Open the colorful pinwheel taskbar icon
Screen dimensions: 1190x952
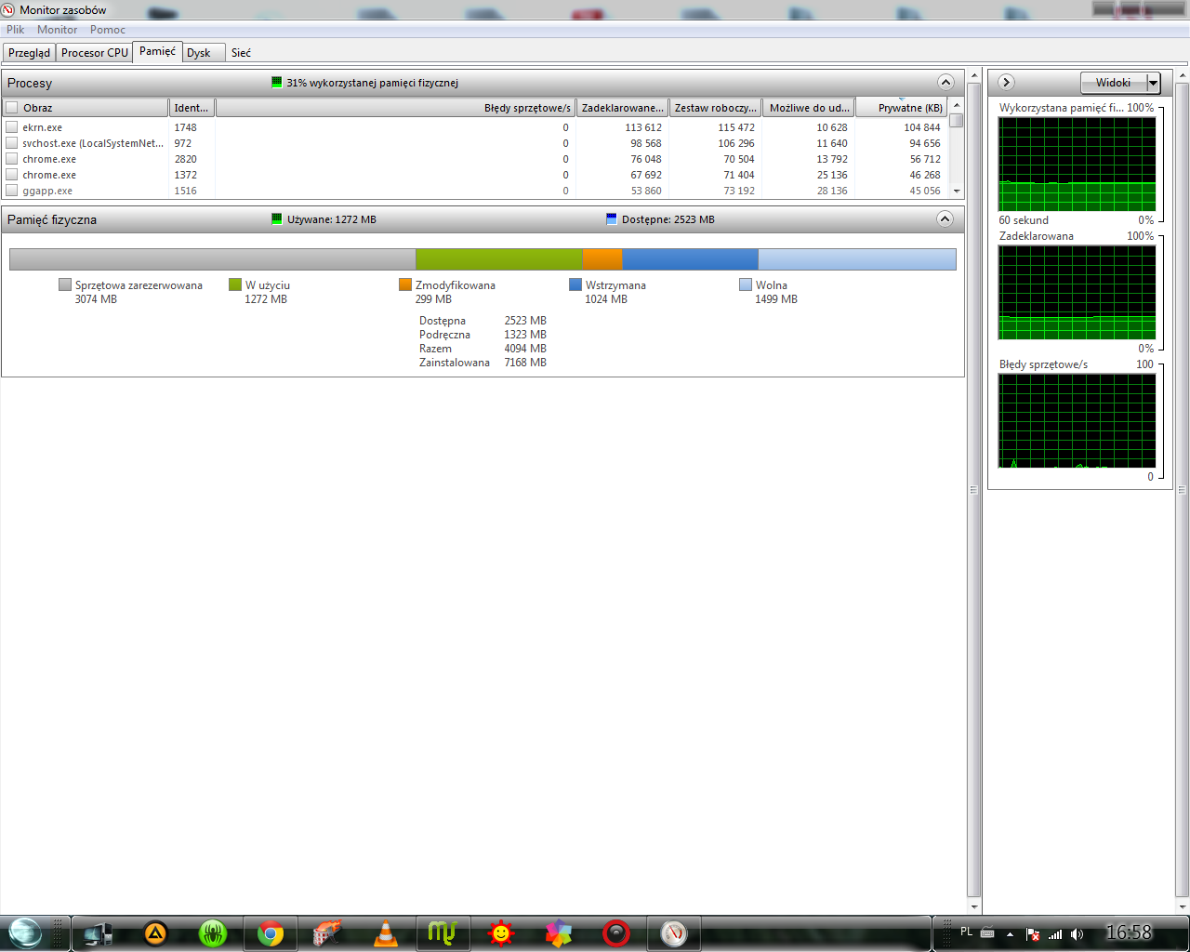[x=559, y=933]
